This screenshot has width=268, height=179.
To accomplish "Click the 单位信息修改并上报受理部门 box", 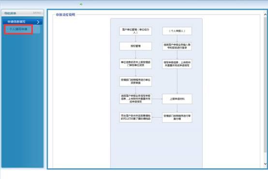I will click(135, 64).
